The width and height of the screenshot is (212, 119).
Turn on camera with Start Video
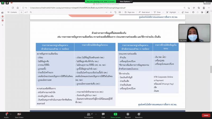click(19, 115)
